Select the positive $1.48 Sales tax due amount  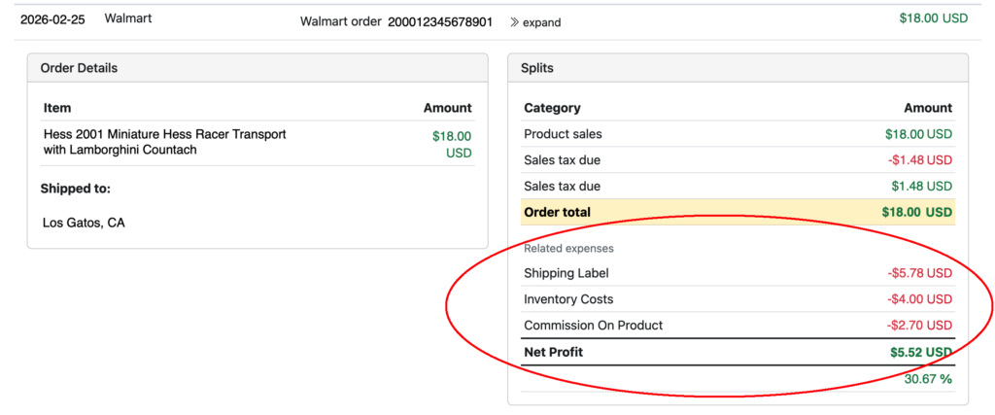[x=921, y=187]
